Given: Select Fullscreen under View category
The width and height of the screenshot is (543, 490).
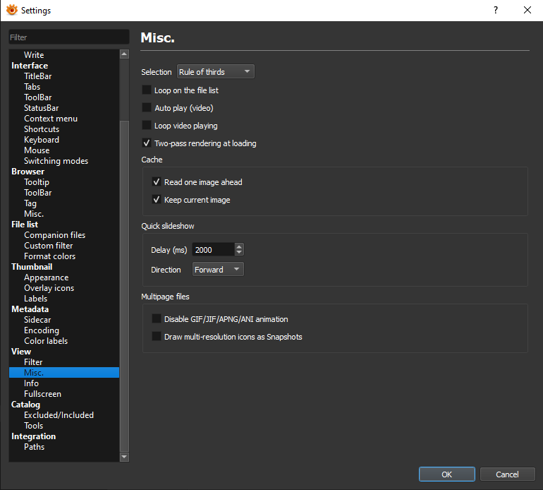Looking at the screenshot, I should [x=42, y=394].
